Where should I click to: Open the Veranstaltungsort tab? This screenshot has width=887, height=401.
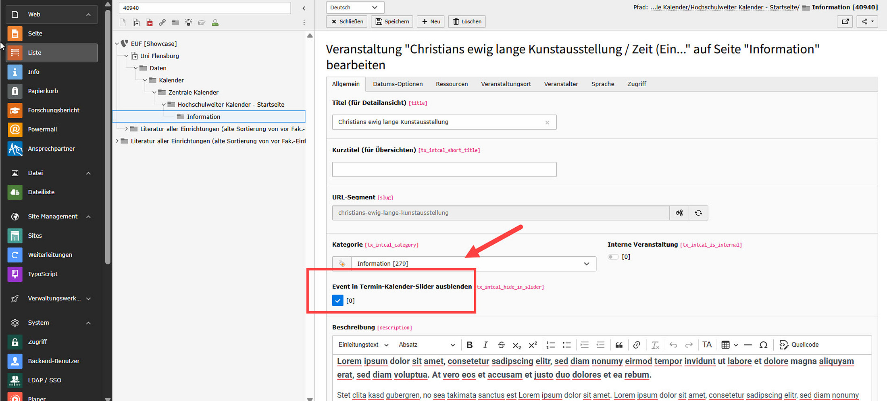[x=506, y=84]
